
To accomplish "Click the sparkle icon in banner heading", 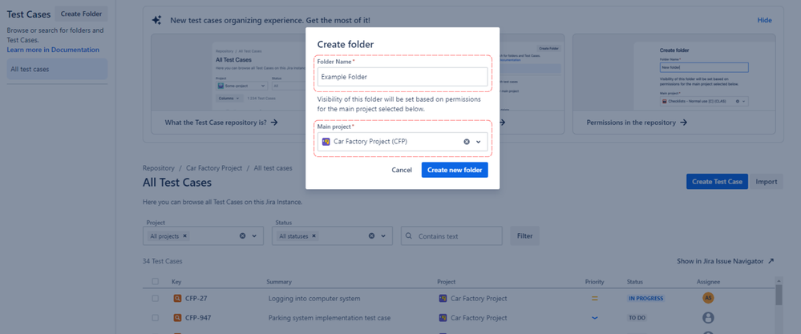I will [x=157, y=20].
